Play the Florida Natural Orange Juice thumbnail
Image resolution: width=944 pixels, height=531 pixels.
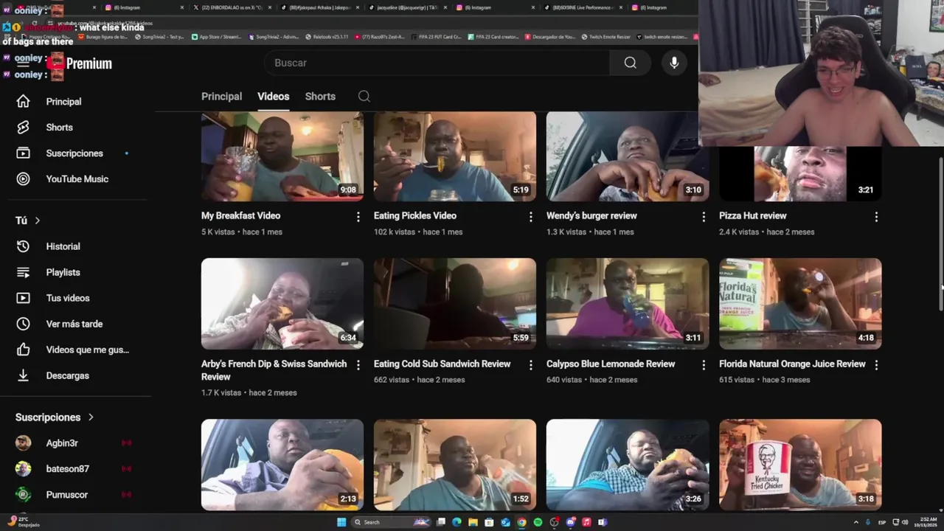tap(800, 303)
